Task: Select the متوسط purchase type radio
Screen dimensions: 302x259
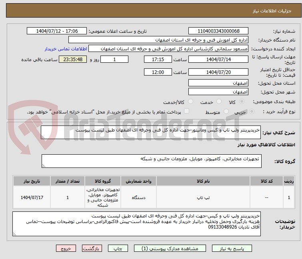Action: point(226,112)
